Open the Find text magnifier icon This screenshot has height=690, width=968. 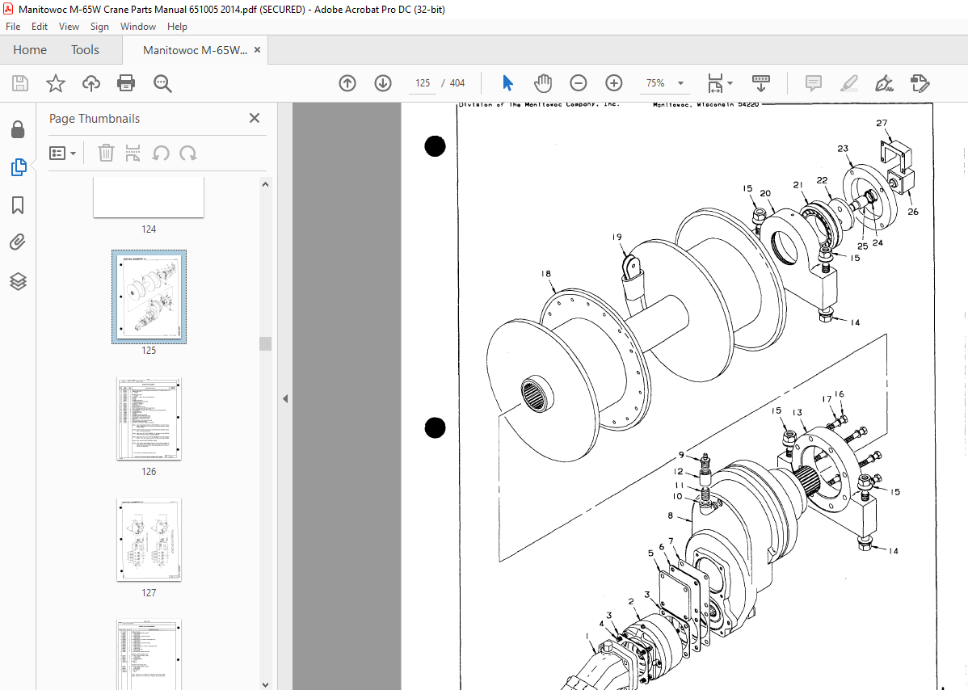tap(162, 82)
